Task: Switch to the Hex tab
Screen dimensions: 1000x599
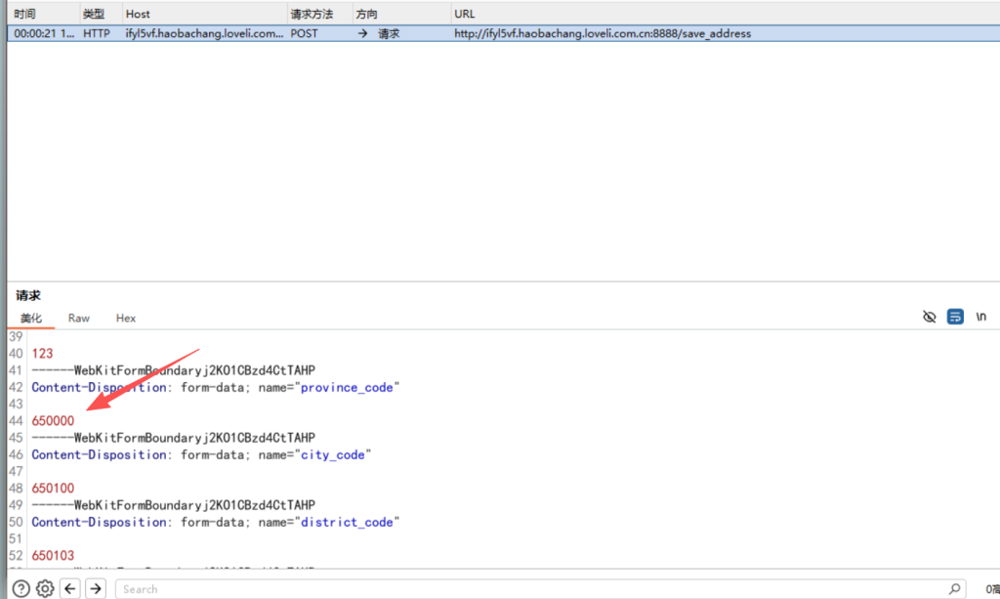Action: click(126, 318)
